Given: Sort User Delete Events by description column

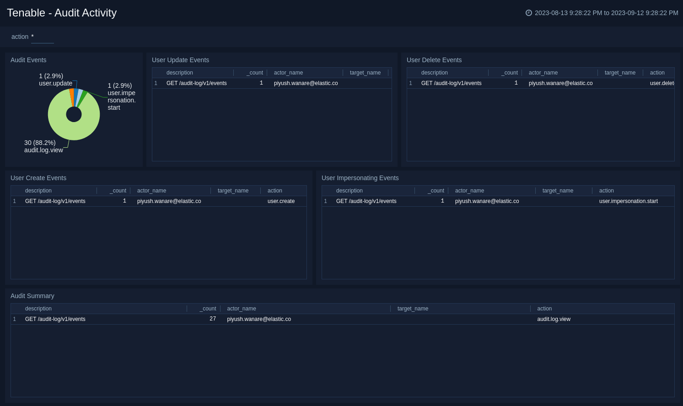Looking at the screenshot, I should 435,73.
